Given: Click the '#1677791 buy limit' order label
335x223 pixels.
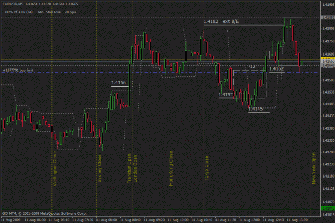Looking at the screenshot, I should tap(18, 70).
